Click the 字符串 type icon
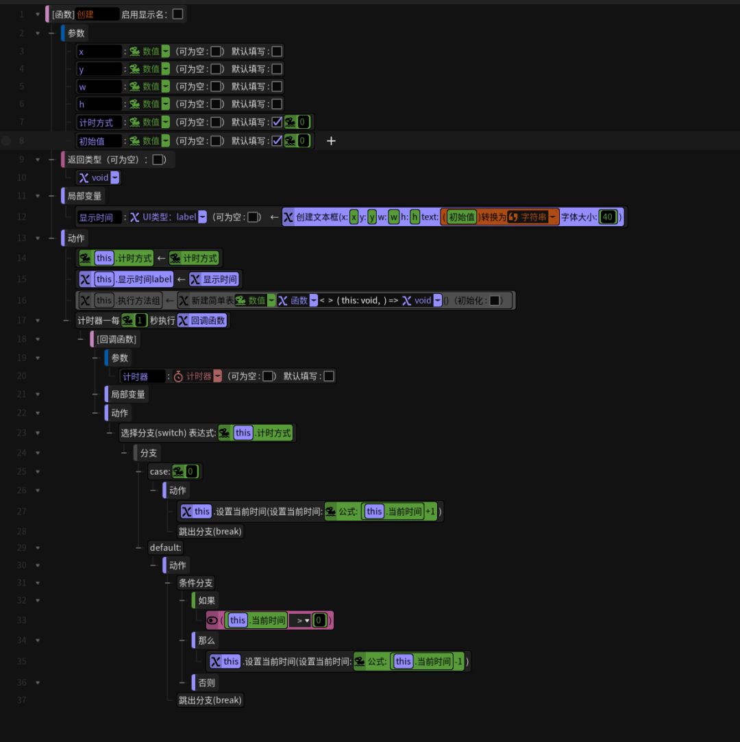 pos(513,217)
